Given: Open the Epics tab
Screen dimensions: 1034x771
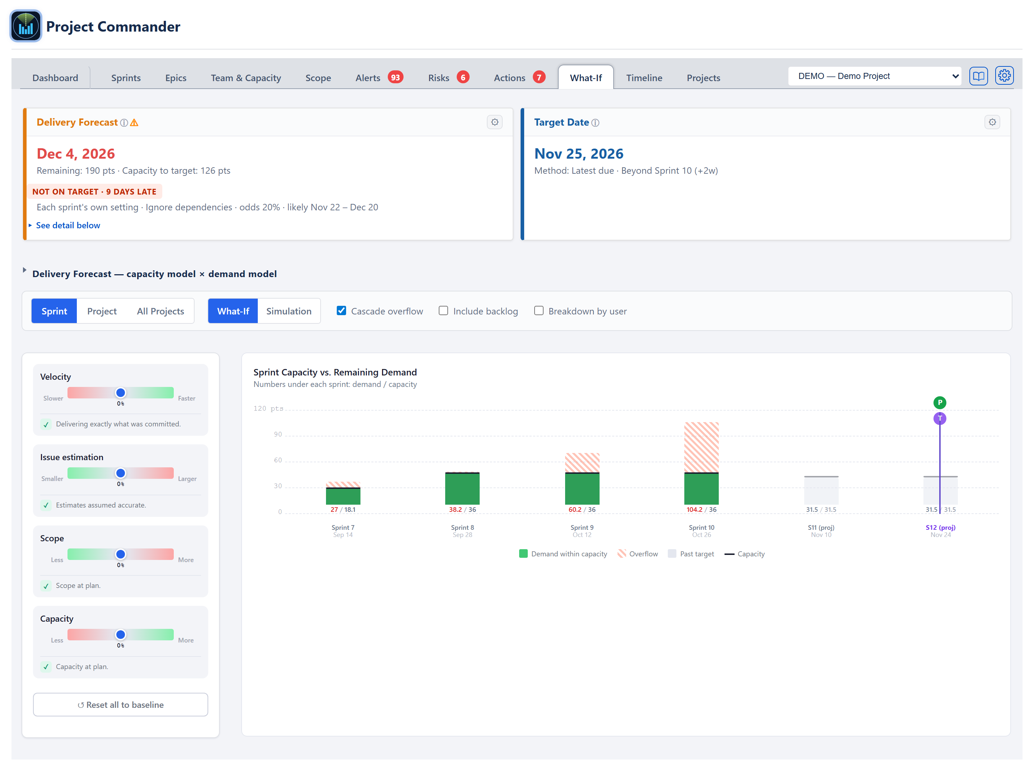Looking at the screenshot, I should (x=176, y=78).
